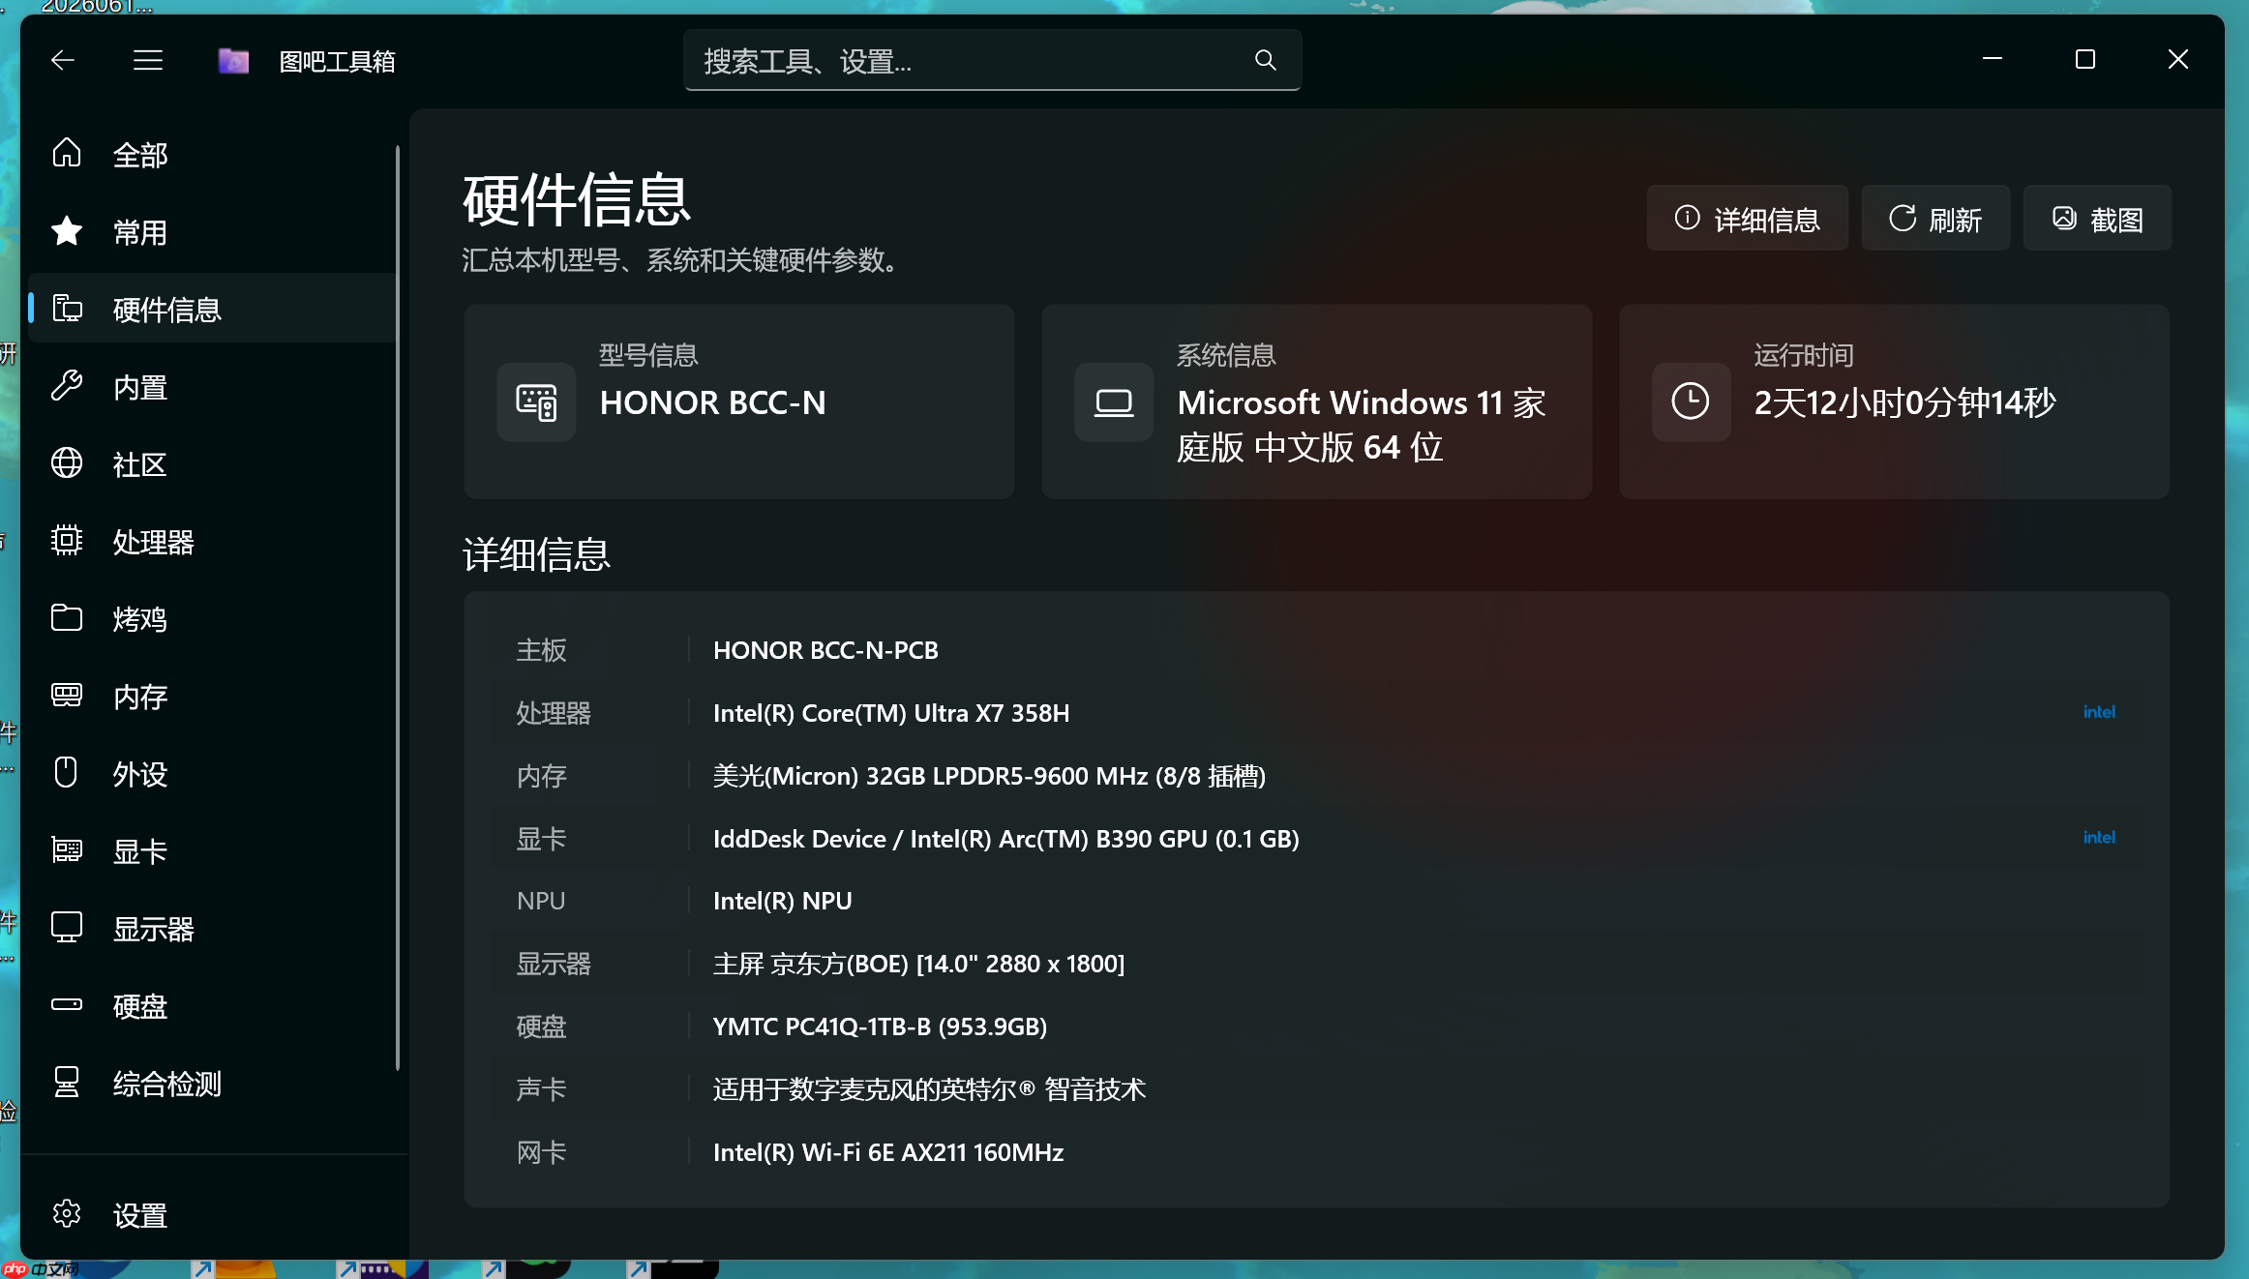Click the 详细信息 section heading

click(536, 554)
